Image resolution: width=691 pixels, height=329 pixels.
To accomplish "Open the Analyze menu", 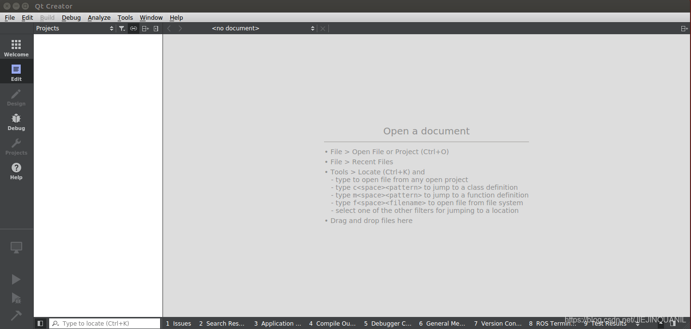I will point(99,17).
